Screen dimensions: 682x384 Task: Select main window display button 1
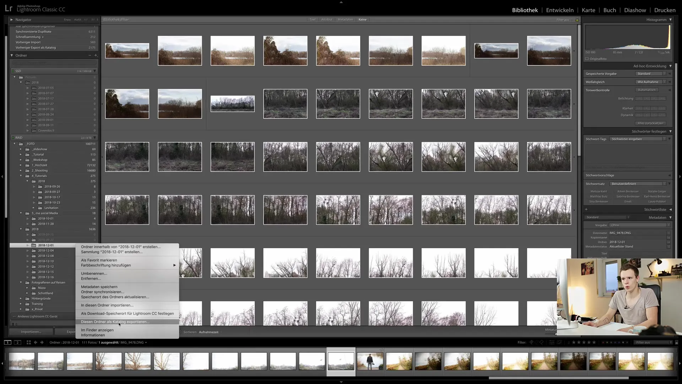pos(7,342)
